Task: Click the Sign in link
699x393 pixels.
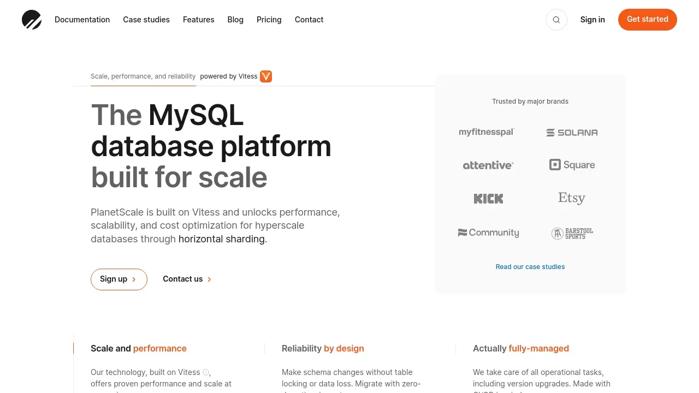Action: click(593, 20)
